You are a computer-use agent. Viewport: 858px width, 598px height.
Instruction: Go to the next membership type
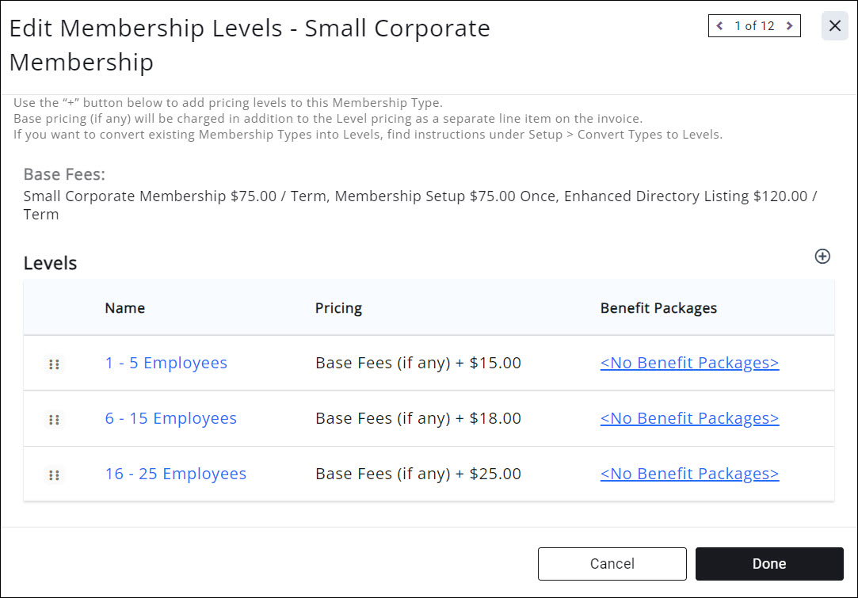[x=789, y=26]
